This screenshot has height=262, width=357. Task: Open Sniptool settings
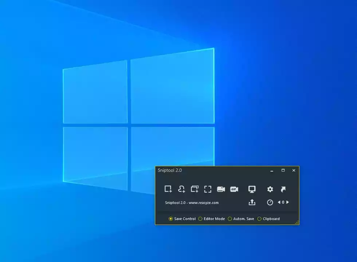[270, 189]
